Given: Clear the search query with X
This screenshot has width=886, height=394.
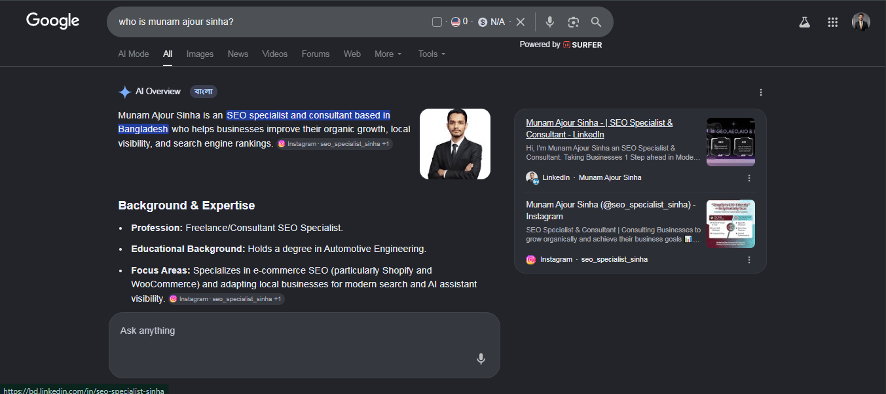Looking at the screenshot, I should click(521, 22).
